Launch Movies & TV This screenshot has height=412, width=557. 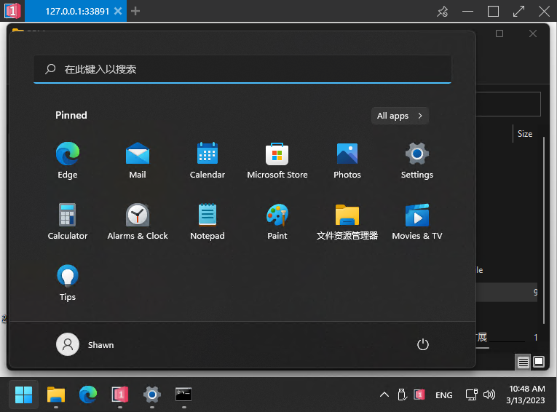[417, 221]
